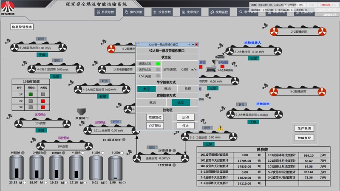Click the camera icon beside 2-2顺槽皮带
Screen dimensions: 340x191
[265, 26]
